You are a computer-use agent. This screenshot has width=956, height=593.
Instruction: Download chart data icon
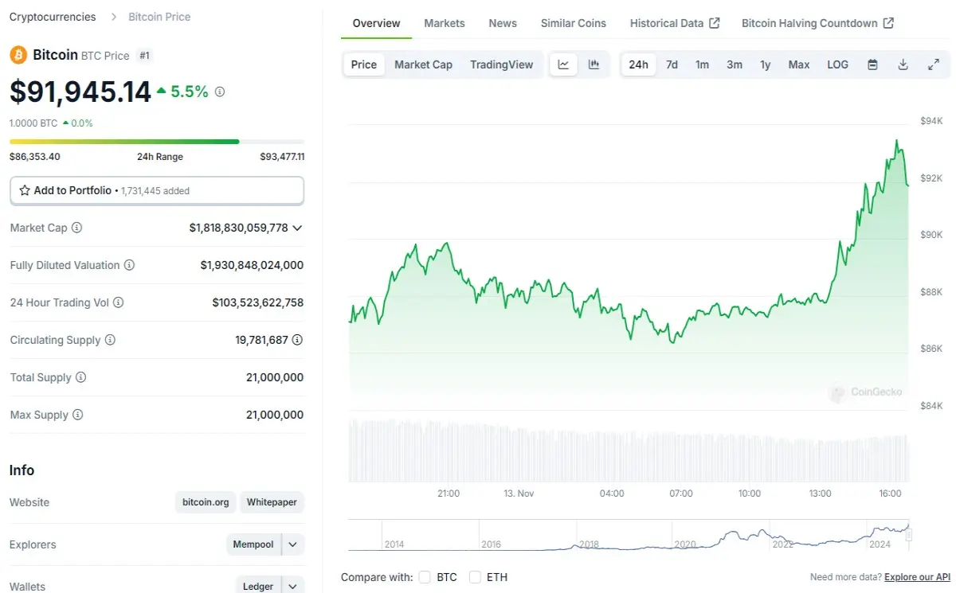pyautogui.click(x=903, y=64)
